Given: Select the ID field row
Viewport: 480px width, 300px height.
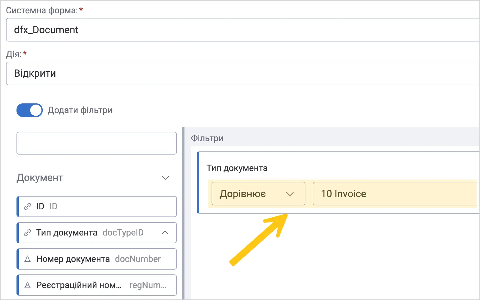Looking at the screenshot, I should point(97,207).
